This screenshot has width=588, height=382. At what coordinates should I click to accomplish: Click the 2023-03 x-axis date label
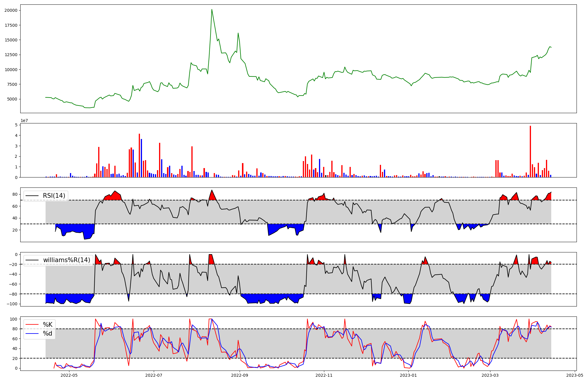490,375
